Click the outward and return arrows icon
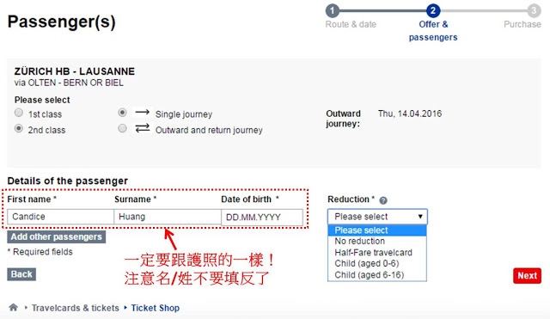The height and width of the screenshot is (319, 550). click(142, 128)
